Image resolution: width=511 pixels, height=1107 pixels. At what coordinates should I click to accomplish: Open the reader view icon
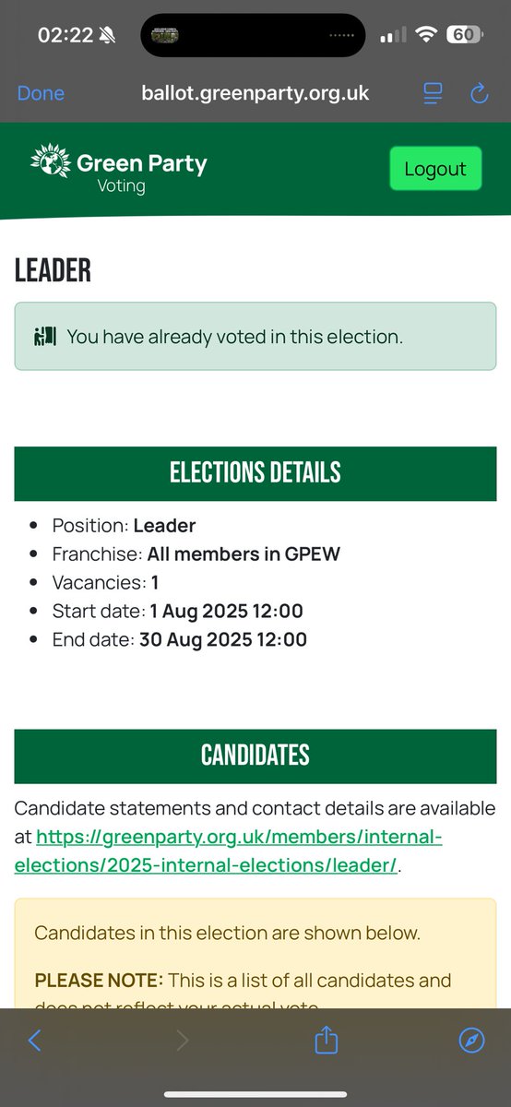click(x=433, y=92)
